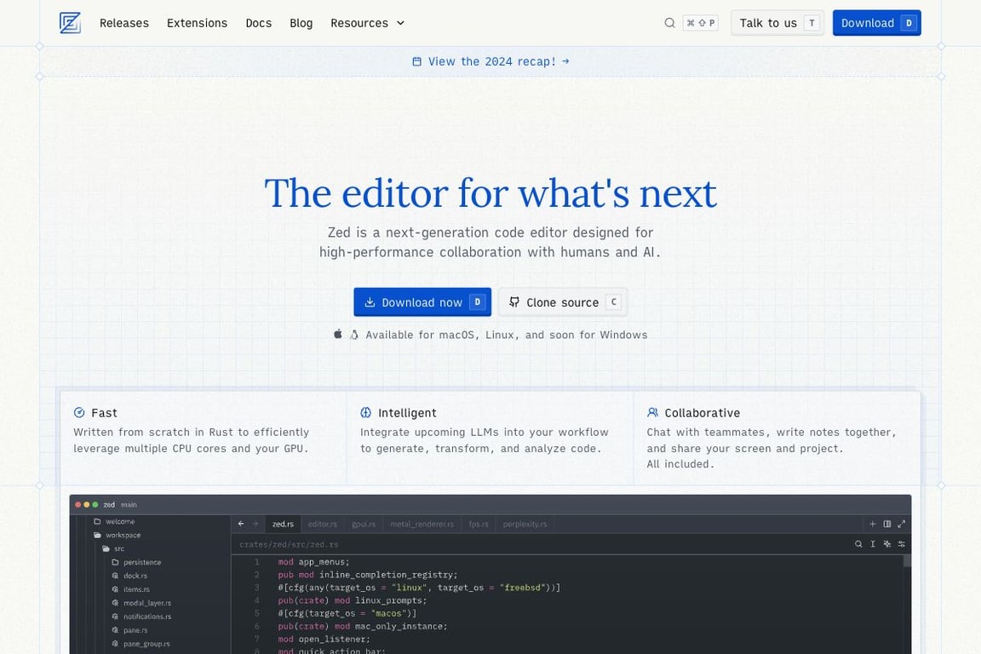Click the red close dot of the zed window
The width and height of the screenshot is (981, 654).
point(78,504)
